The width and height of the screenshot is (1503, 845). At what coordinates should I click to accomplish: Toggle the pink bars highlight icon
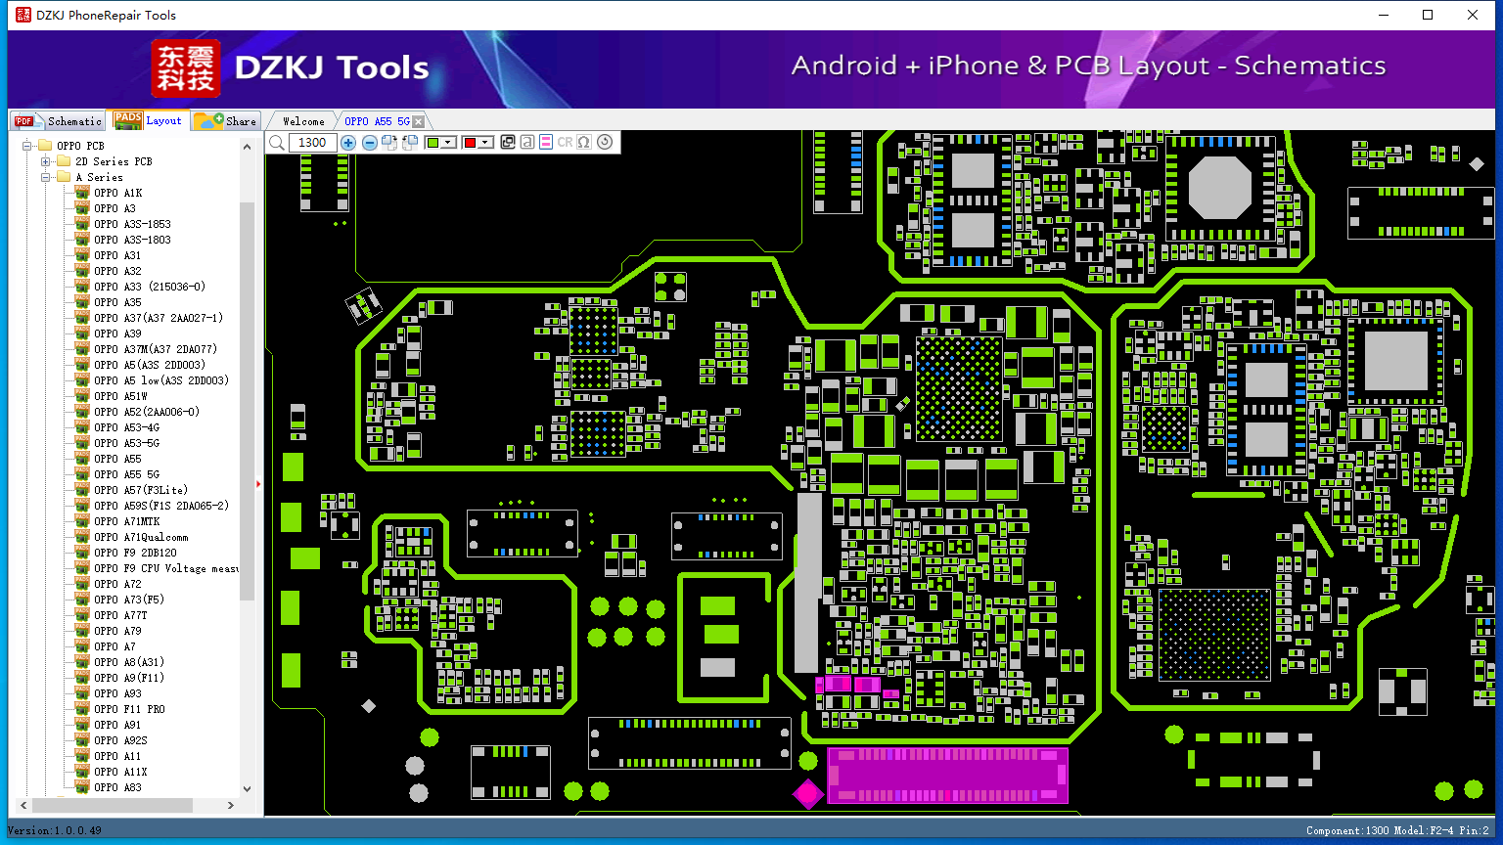(x=546, y=143)
